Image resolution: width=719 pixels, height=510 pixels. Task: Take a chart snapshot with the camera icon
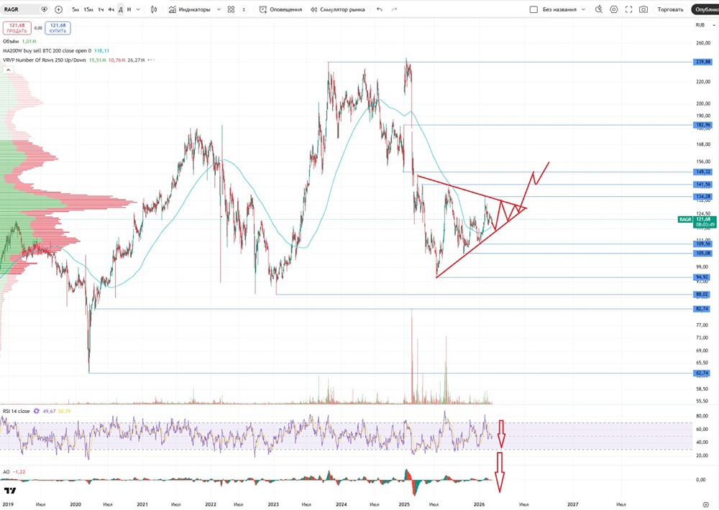click(x=644, y=9)
